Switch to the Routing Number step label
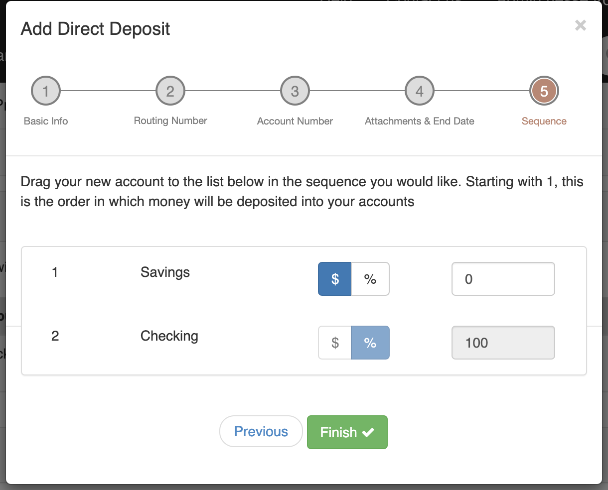608x490 pixels. pos(170,121)
